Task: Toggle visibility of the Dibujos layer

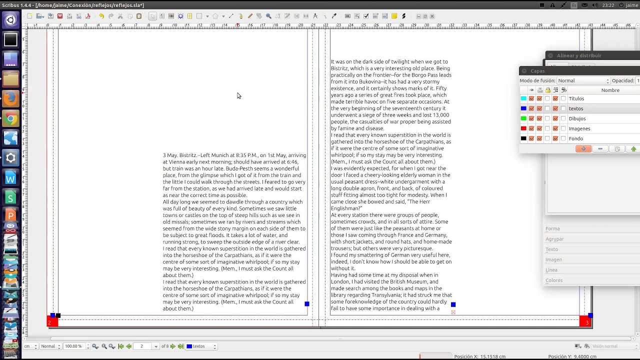Action: [x=531, y=118]
